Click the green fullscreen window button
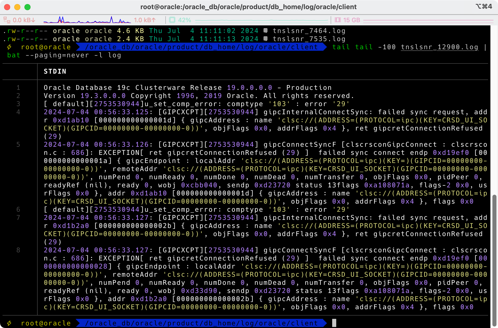 click(27, 7)
